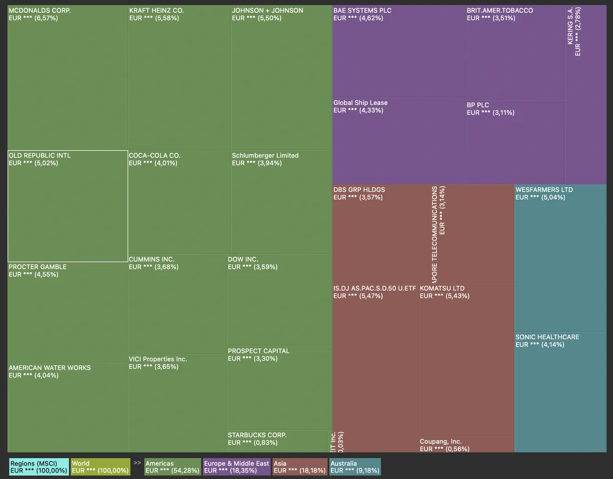
Task: Select the BAE SYSTEMS PLC tile
Action: (x=398, y=52)
